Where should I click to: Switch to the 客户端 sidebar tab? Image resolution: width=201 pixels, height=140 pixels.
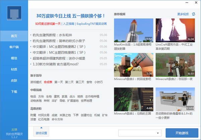click(14, 47)
